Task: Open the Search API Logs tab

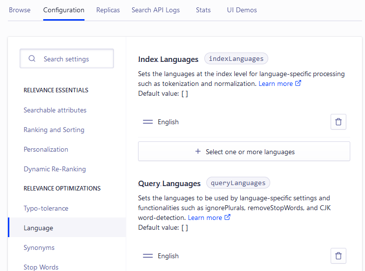Action: (156, 10)
